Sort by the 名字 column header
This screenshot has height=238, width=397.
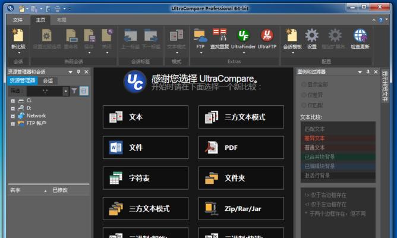click(x=29, y=190)
